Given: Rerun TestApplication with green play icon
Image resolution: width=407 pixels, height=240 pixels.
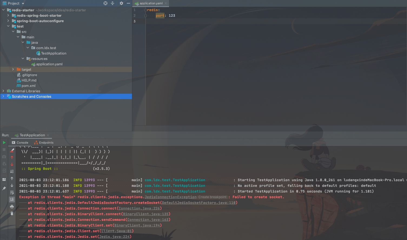Looking at the screenshot, I should pyautogui.click(x=4, y=143).
